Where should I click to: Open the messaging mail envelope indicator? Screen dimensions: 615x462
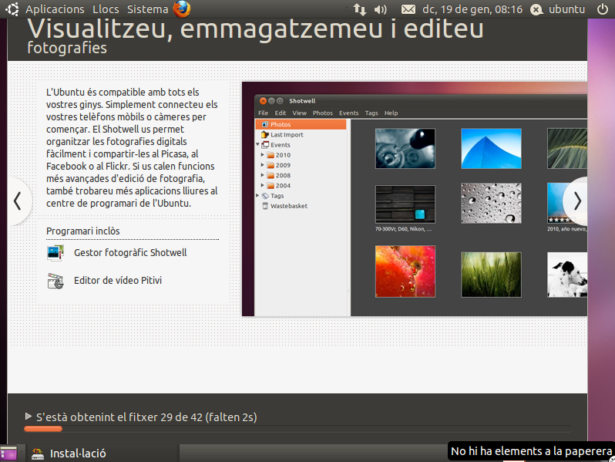coord(408,9)
